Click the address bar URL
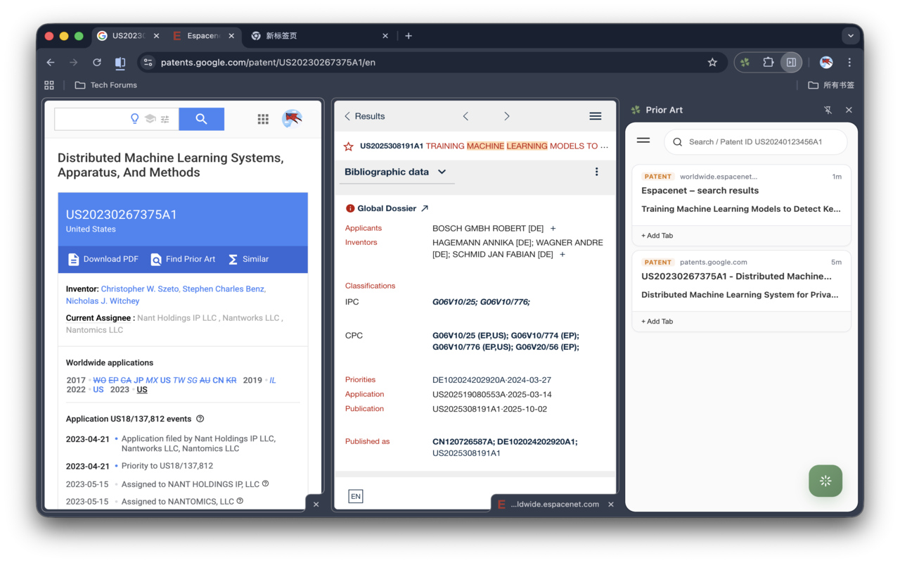900x563 pixels. coord(268,63)
